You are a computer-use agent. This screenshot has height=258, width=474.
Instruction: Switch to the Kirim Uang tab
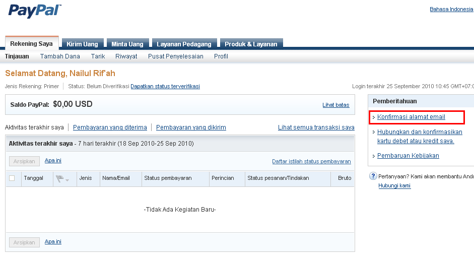(82, 44)
